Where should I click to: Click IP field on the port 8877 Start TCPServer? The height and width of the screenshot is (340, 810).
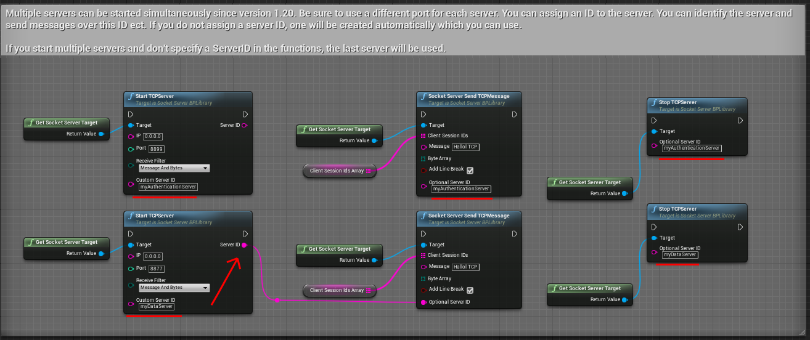click(153, 256)
